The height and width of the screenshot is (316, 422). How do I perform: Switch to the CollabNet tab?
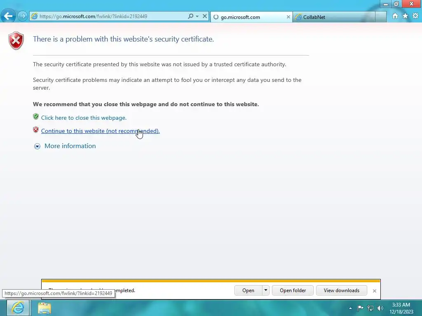pyautogui.click(x=334, y=17)
